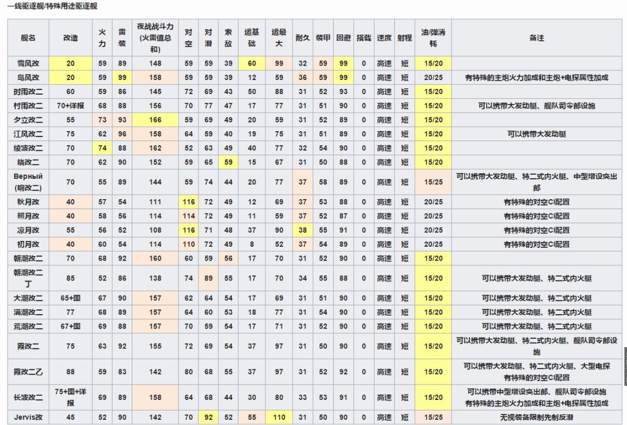This screenshot has width=627, height=425.
Task: Click the 运最大 column header
Action: point(279,38)
